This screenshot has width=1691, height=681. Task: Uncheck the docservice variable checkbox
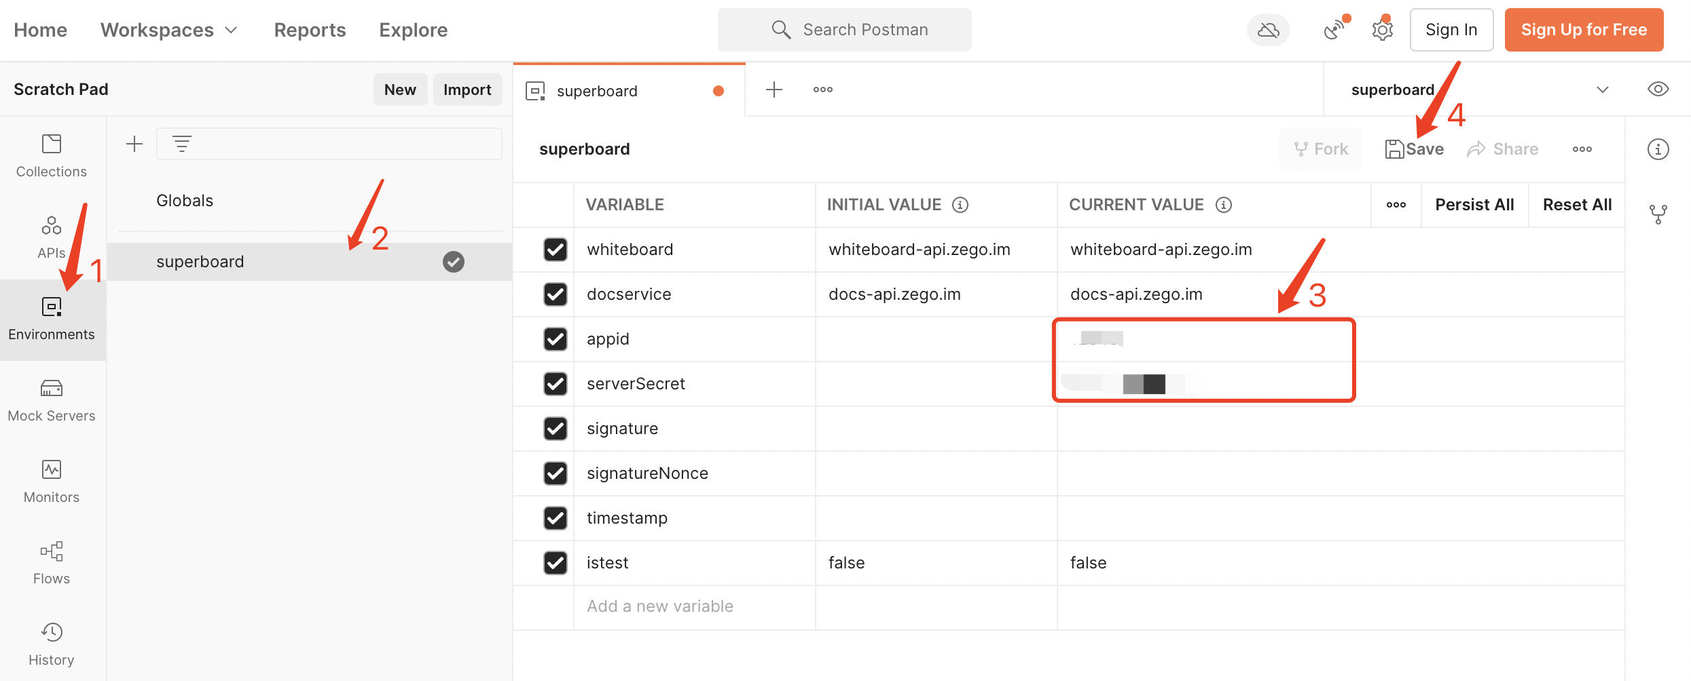point(556,294)
